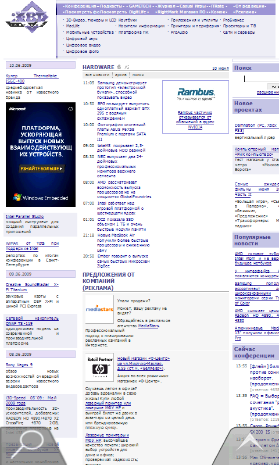
Task: Open the Creative SoundBlaster X-Fi Titanium article
Action: click(32, 287)
